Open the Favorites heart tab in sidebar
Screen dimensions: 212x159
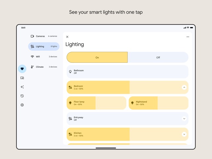click(22, 69)
